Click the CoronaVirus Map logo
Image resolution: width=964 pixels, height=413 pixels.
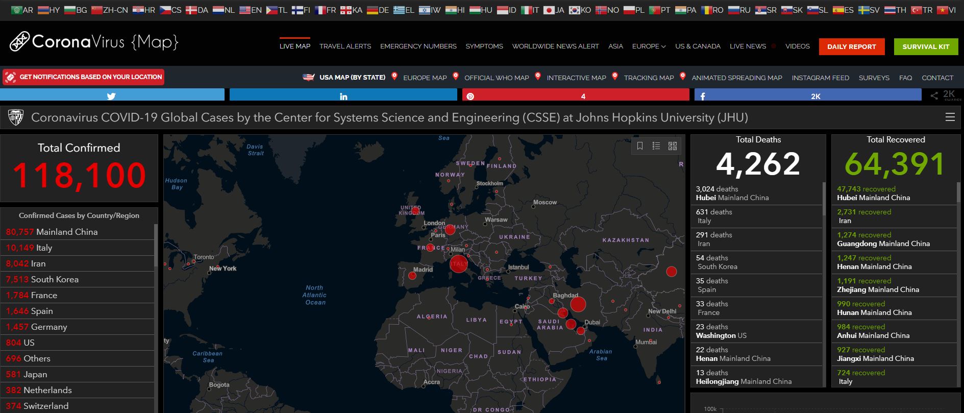(94, 42)
